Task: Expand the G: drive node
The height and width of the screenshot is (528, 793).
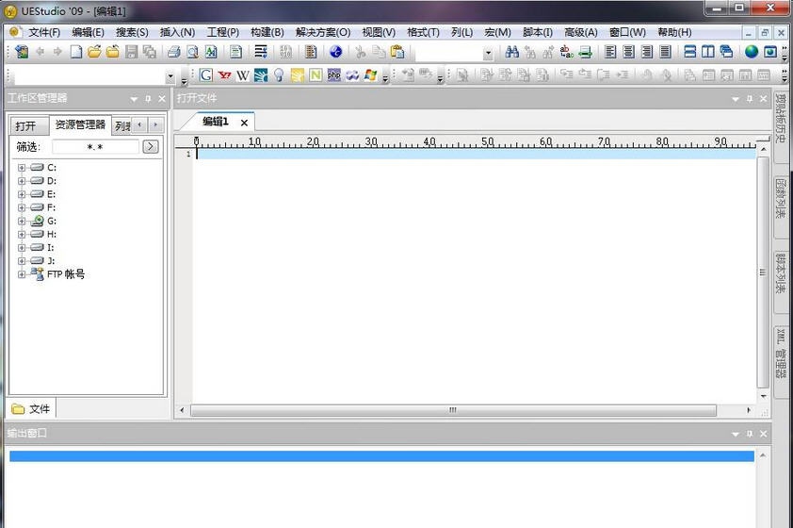Action: click(22, 221)
